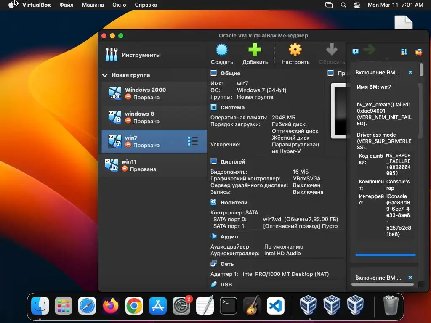This screenshot has height=323, width=431.
Task: Select the win11 virtual machine
Action: [x=152, y=165]
